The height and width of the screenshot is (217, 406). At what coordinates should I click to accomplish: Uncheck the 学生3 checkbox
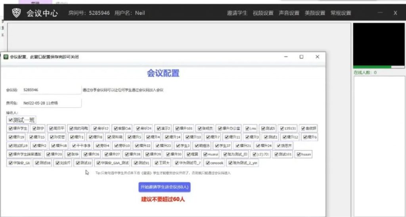click(x=178, y=146)
